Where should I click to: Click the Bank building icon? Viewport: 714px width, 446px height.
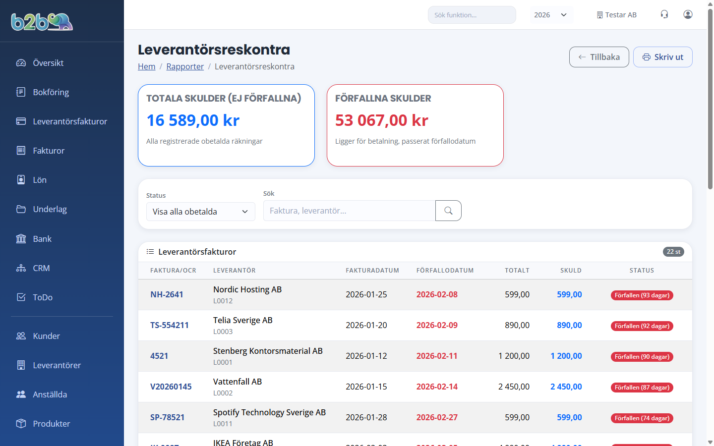point(21,239)
